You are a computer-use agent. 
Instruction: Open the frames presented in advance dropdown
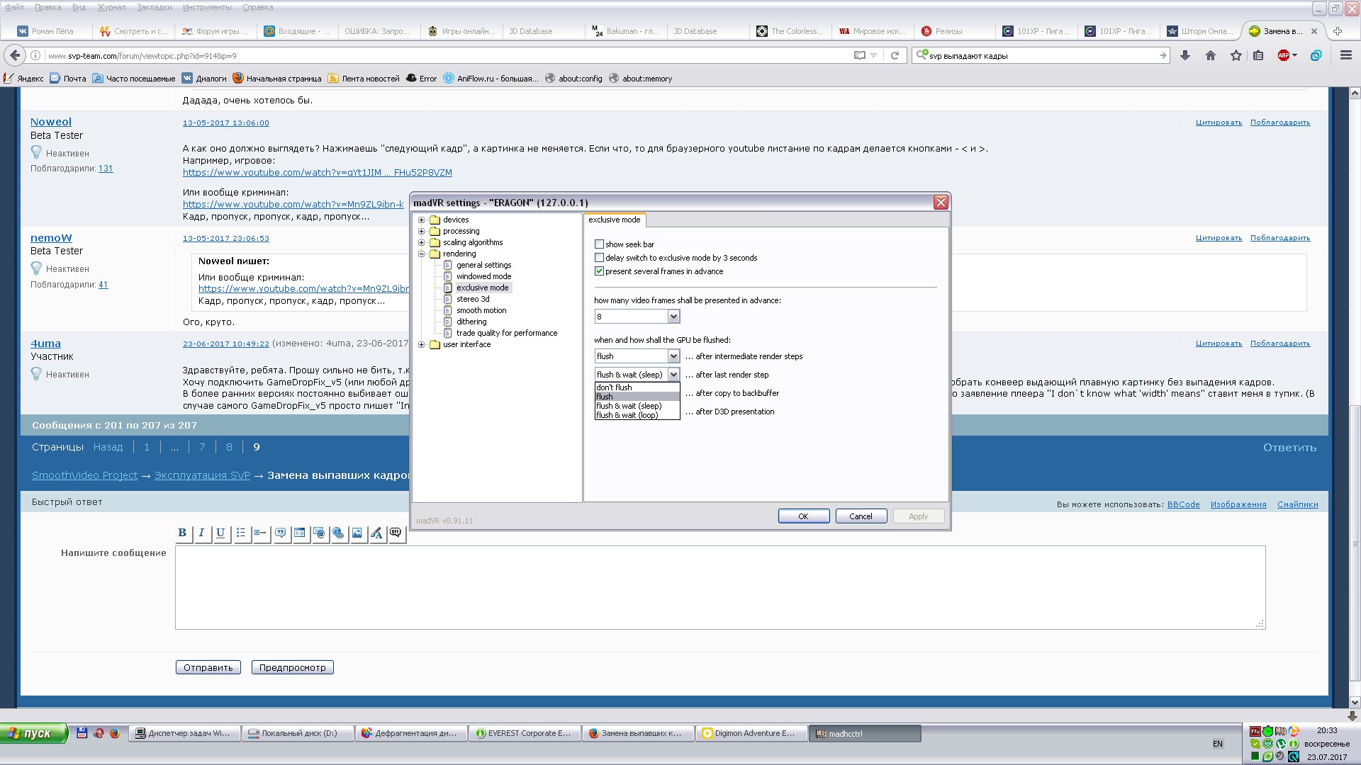coord(673,317)
